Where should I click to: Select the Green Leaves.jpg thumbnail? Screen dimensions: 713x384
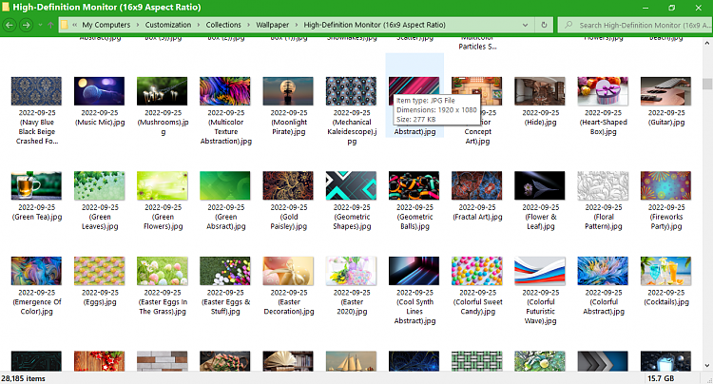pyautogui.click(x=99, y=185)
